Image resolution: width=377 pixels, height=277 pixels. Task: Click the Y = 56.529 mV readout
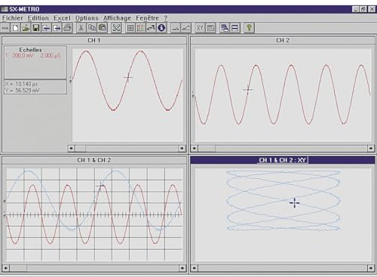(x=22, y=91)
